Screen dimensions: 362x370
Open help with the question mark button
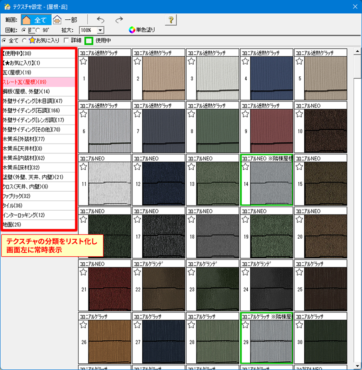coord(171,20)
